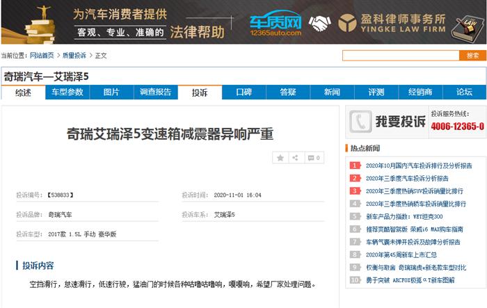This screenshot has width=487, height=308.
Task: Click model value 2017款 1.5L 手动 豪华版
Action: (82, 234)
